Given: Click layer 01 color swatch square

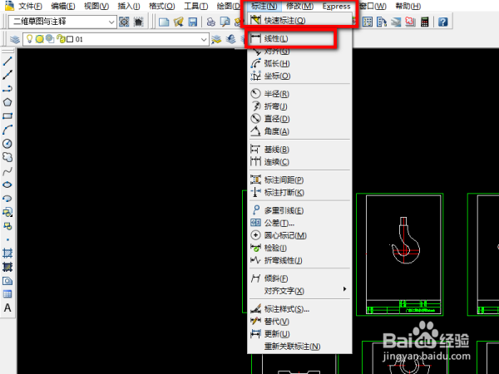Looking at the screenshot, I should pos(70,39).
